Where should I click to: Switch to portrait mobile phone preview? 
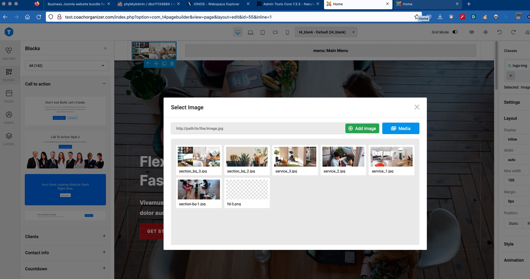pyautogui.click(x=287, y=32)
